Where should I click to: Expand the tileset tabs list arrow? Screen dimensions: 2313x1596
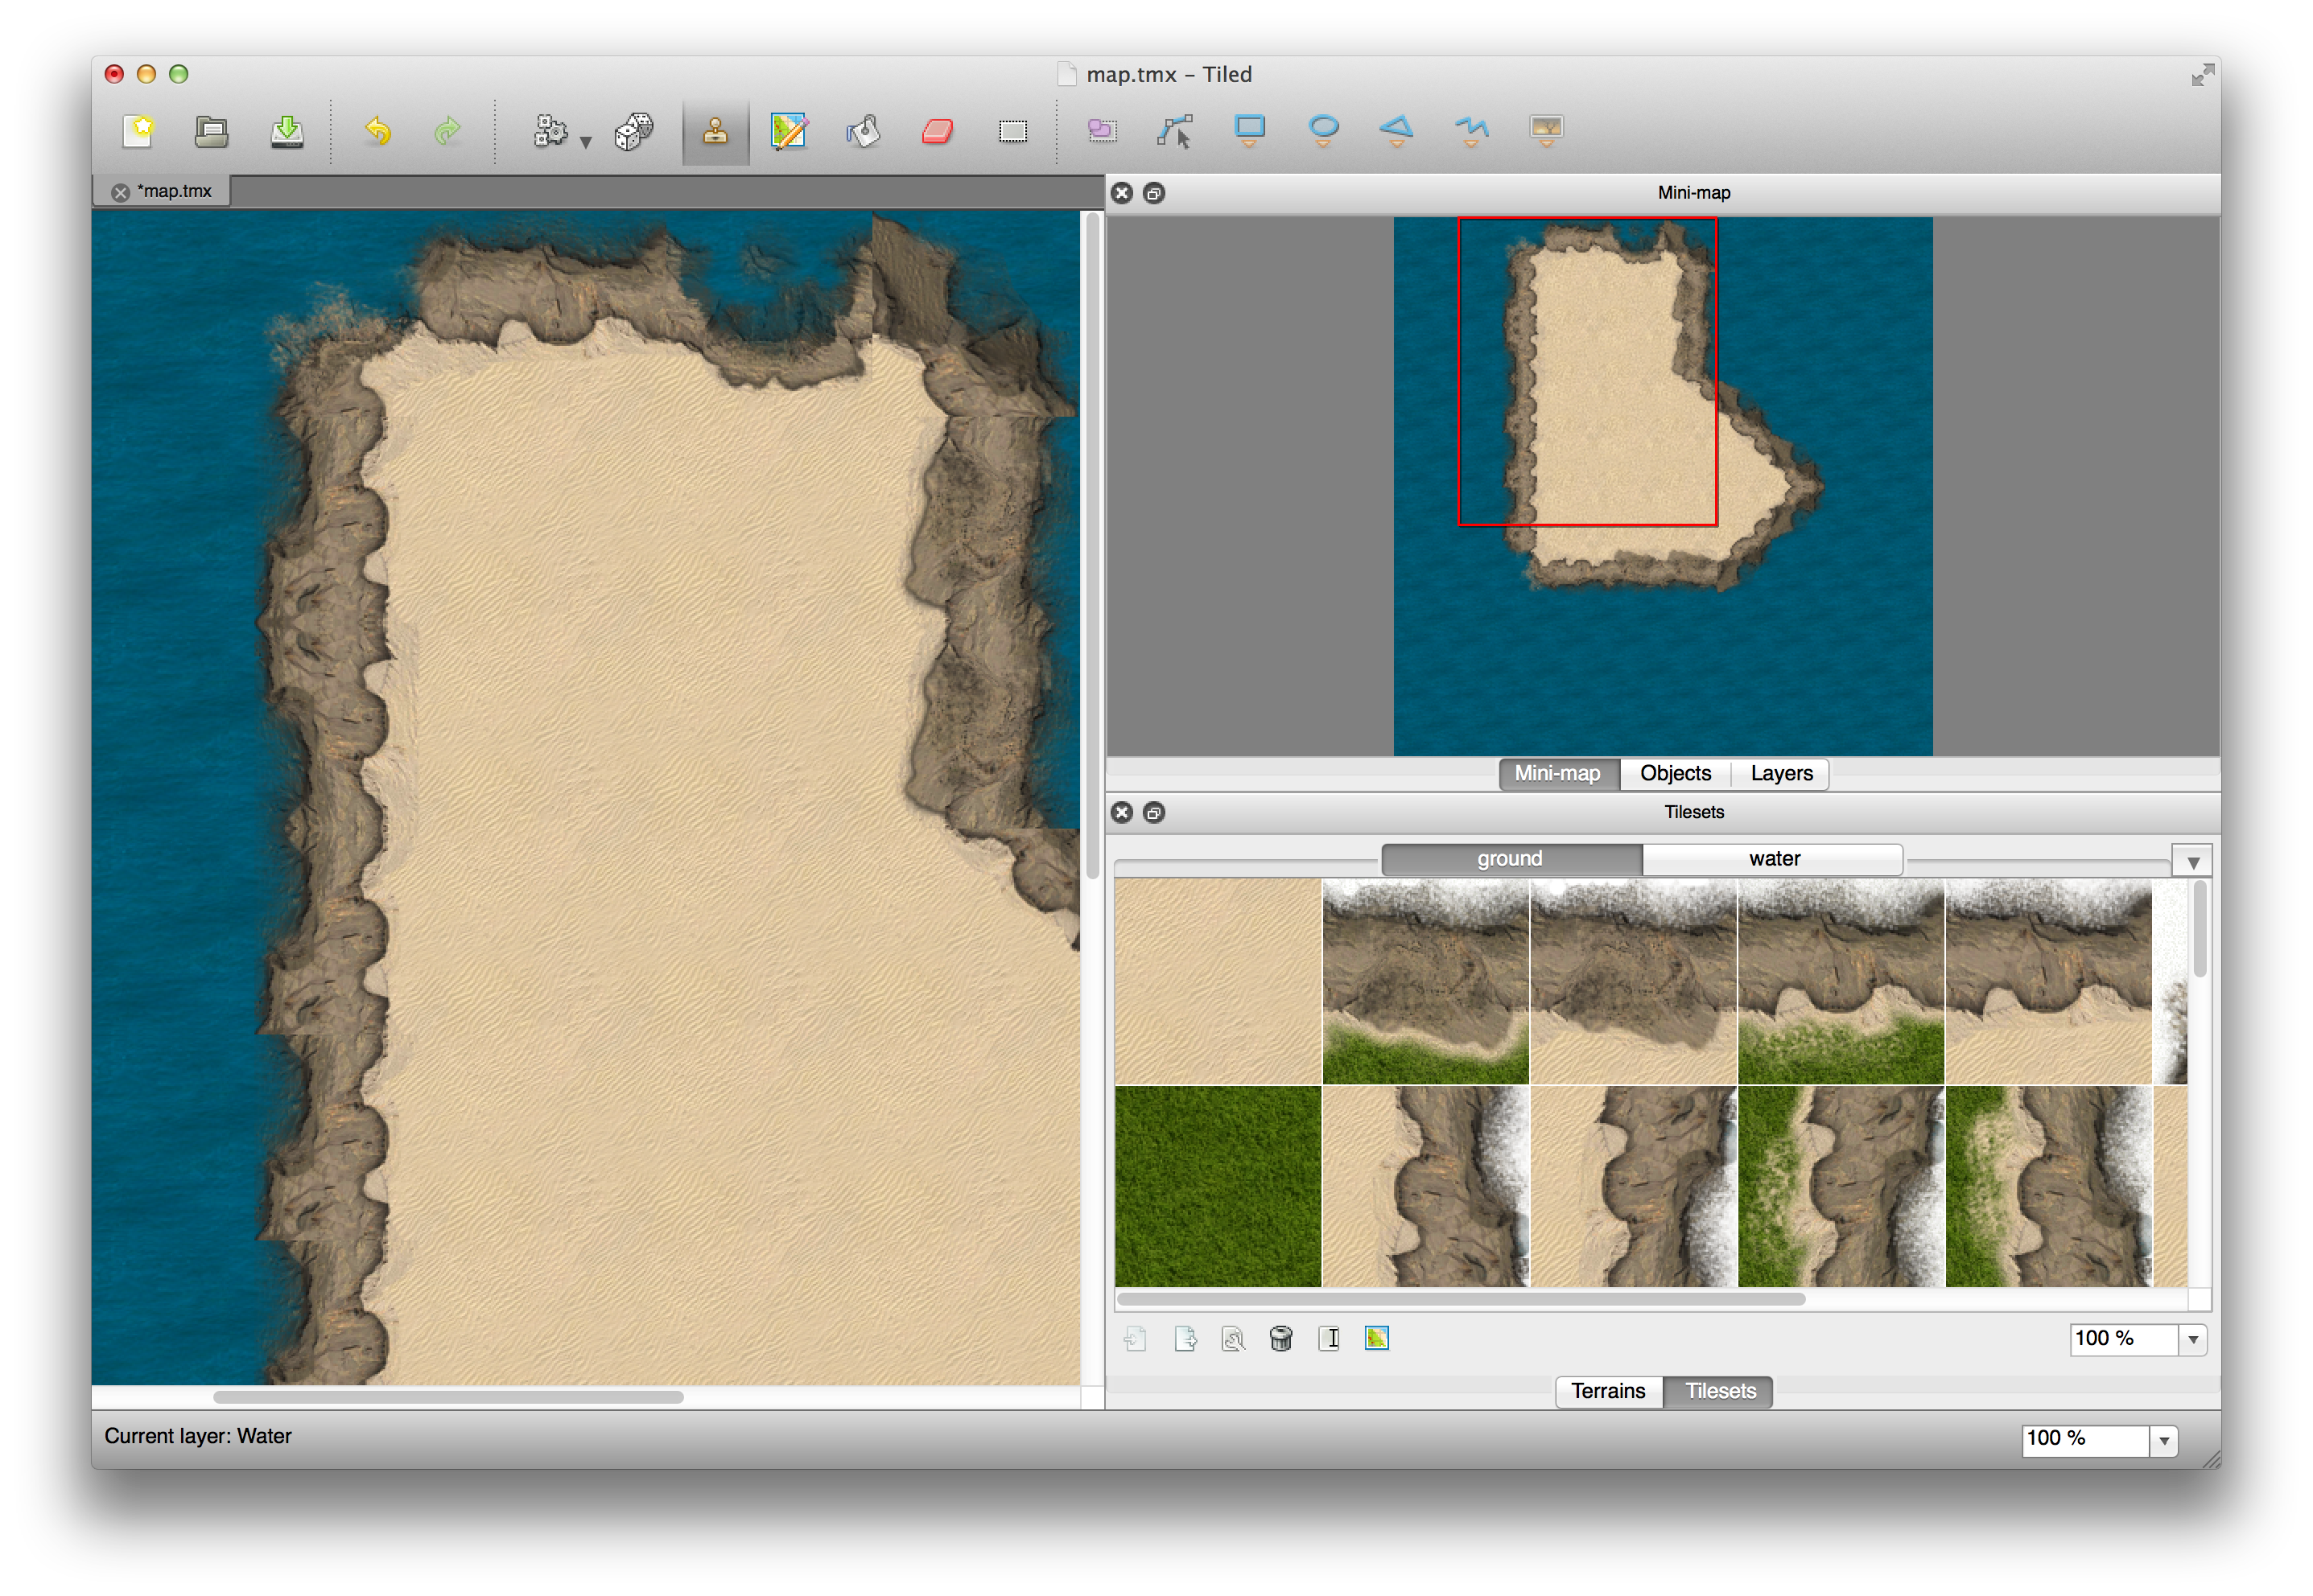pyautogui.click(x=2193, y=862)
